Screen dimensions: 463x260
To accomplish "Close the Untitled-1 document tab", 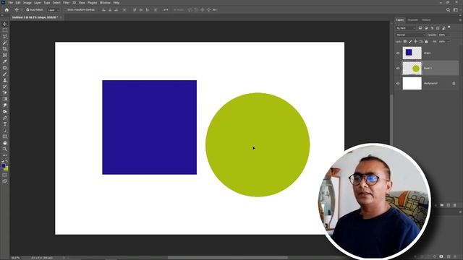I will click(61, 17).
